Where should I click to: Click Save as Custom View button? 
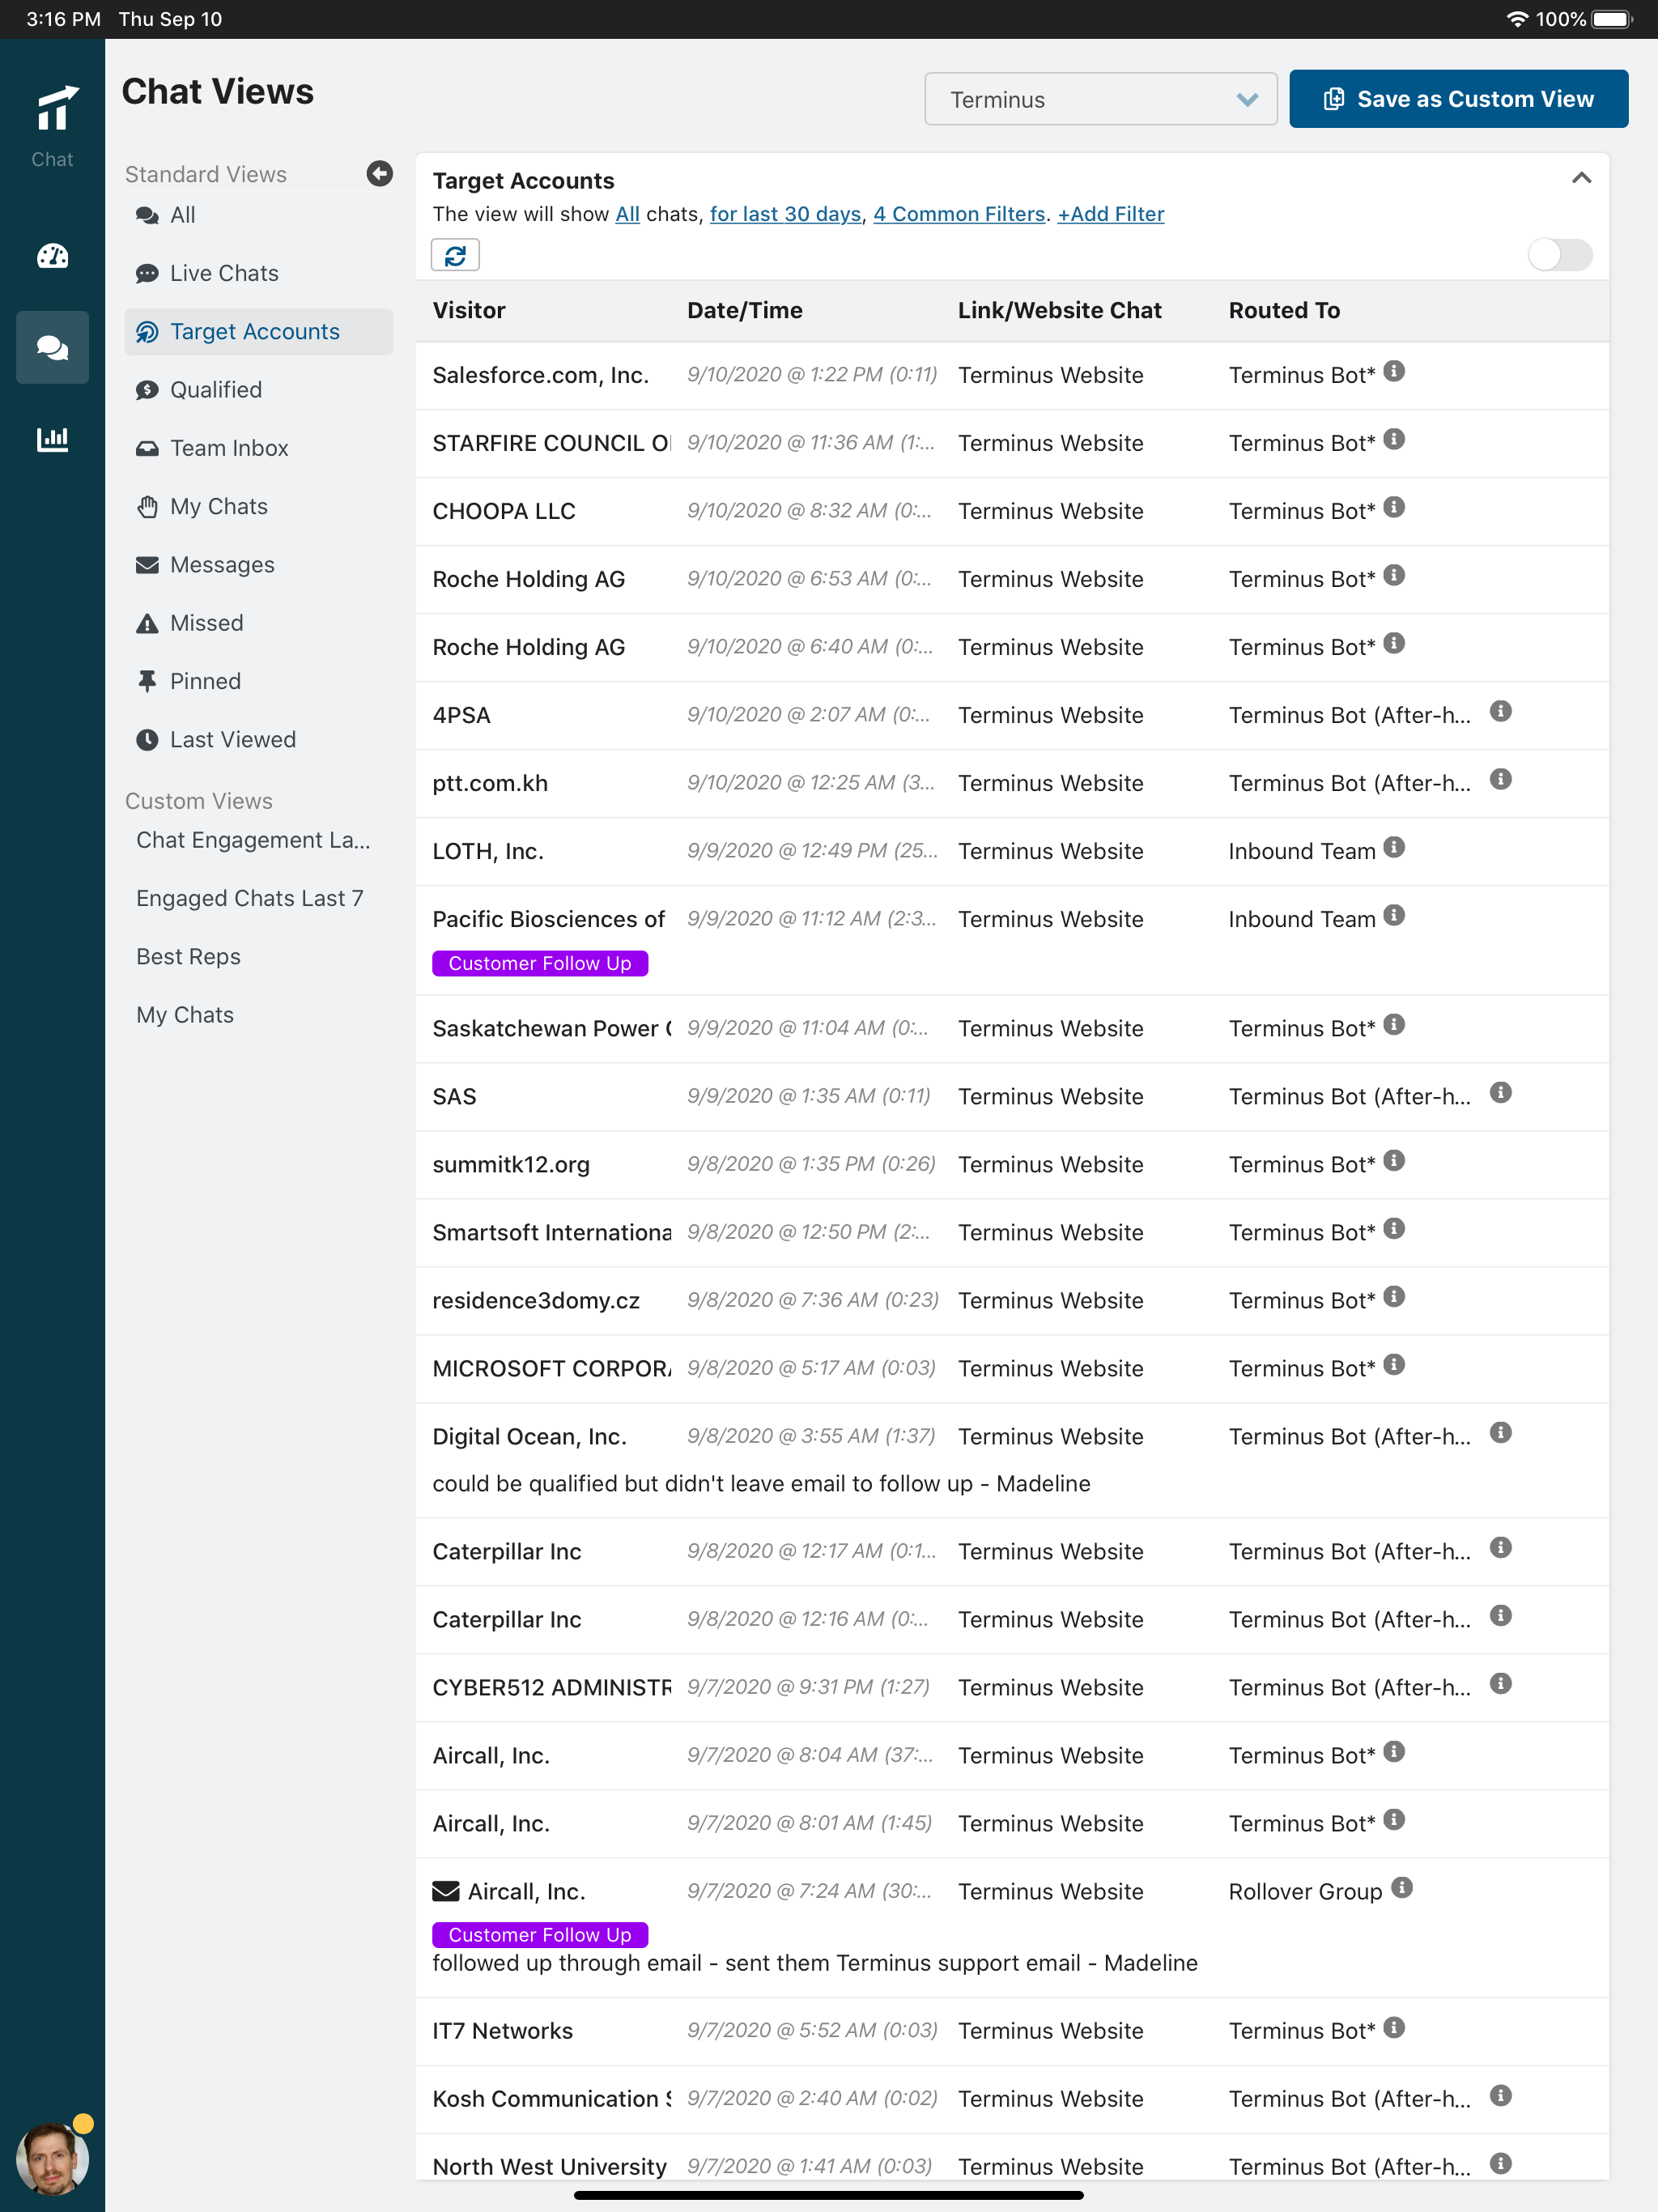coord(1458,99)
